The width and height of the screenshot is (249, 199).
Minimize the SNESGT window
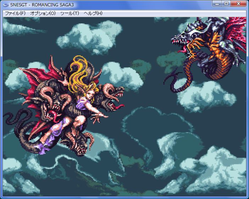pos(217,4)
